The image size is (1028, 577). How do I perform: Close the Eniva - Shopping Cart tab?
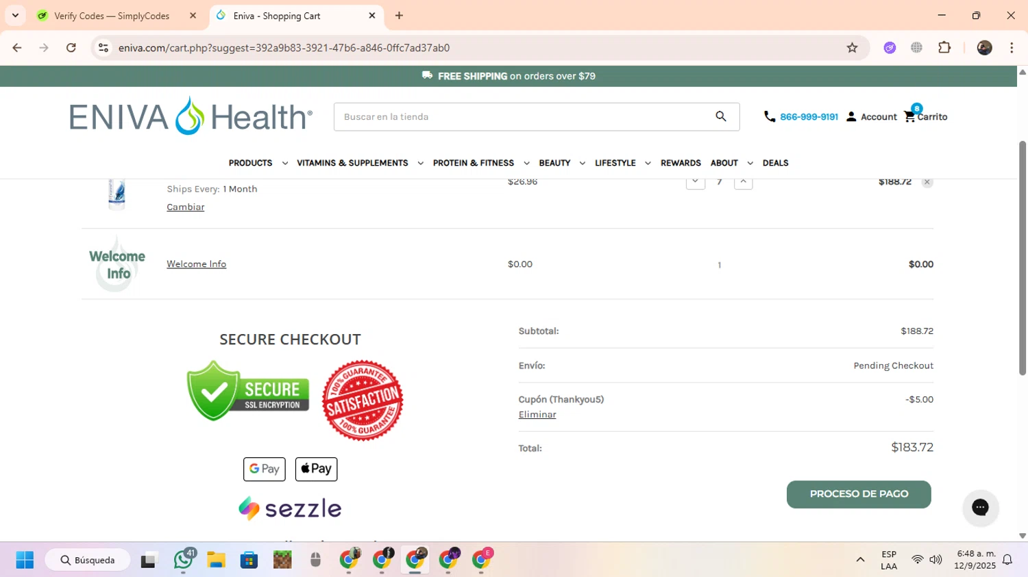coord(372,15)
